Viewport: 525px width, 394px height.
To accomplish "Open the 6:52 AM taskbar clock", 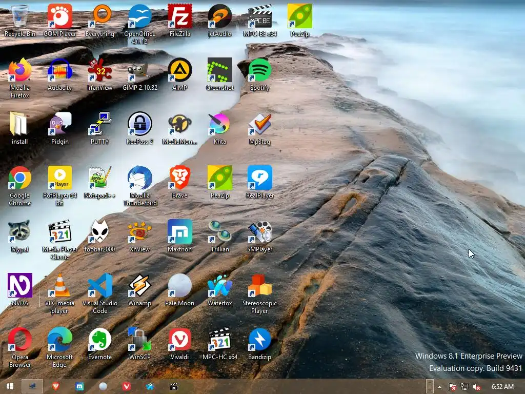I will (502, 387).
